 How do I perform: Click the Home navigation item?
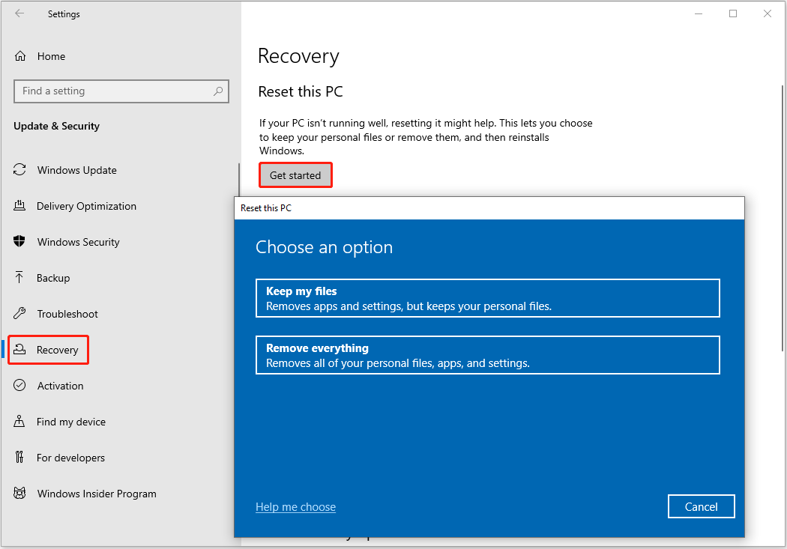pyautogui.click(x=51, y=56)
